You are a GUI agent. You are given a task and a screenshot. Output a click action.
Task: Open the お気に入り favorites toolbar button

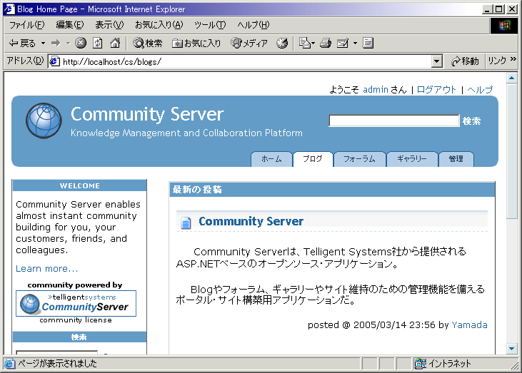(196, 43)
